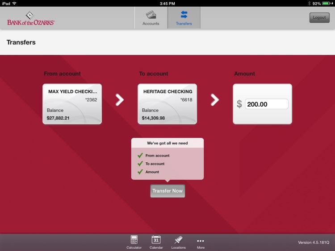Click the Bank of the Ozarks logo
This screenshot has height=251, width=335.
[30, 18]
